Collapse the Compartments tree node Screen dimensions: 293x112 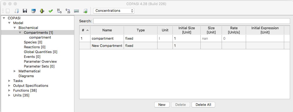[20, 33]
